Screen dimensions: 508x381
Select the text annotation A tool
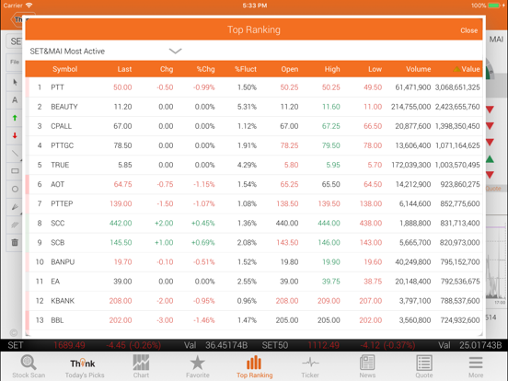15,99
